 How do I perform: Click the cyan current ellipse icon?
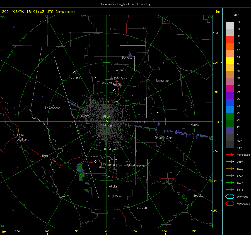point(230,196)
